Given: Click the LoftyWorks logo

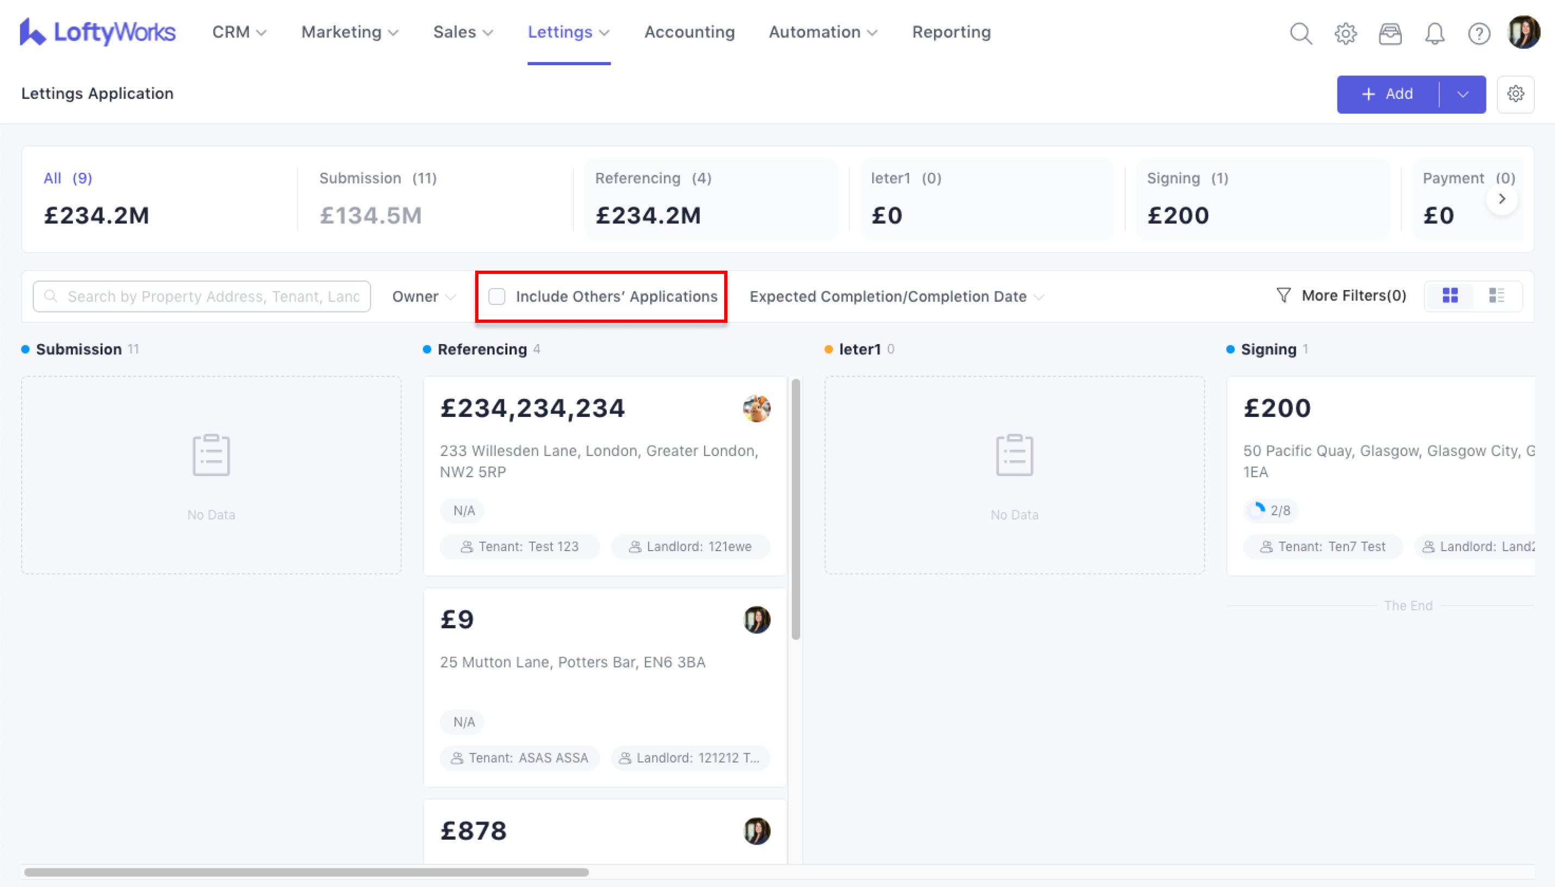Looking at the screenshot, I should pyautogui.click(x=97, y=32).
